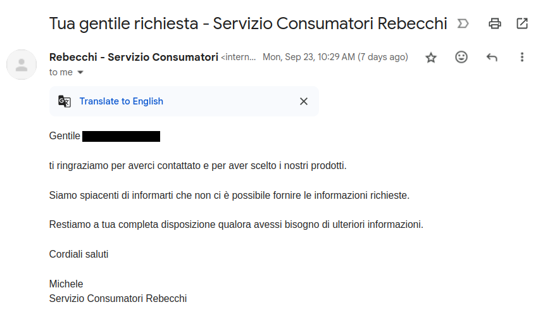Print this email with the printer icon
The image size is (538, 314).
coord(495,24)
